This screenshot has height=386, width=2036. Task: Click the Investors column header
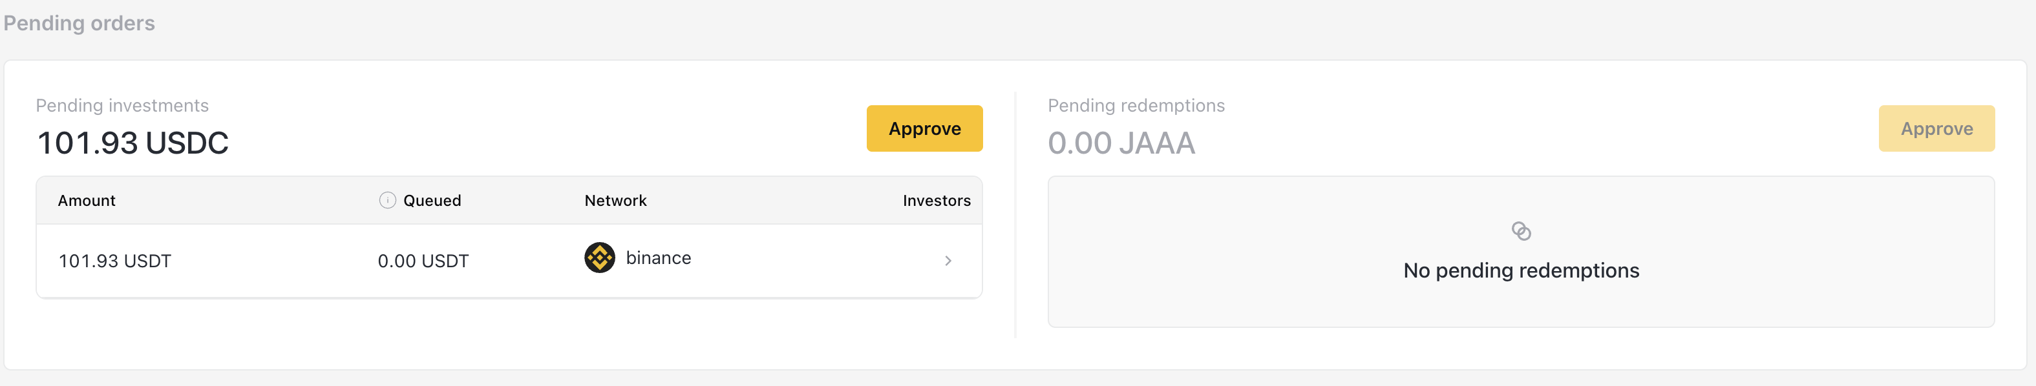pos(936,201)
